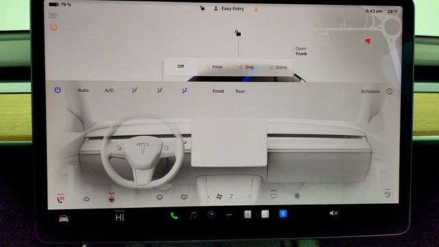Tap the 9:43 am clock
The width and height of the screenshot is (439, 247).
(373, 11)
